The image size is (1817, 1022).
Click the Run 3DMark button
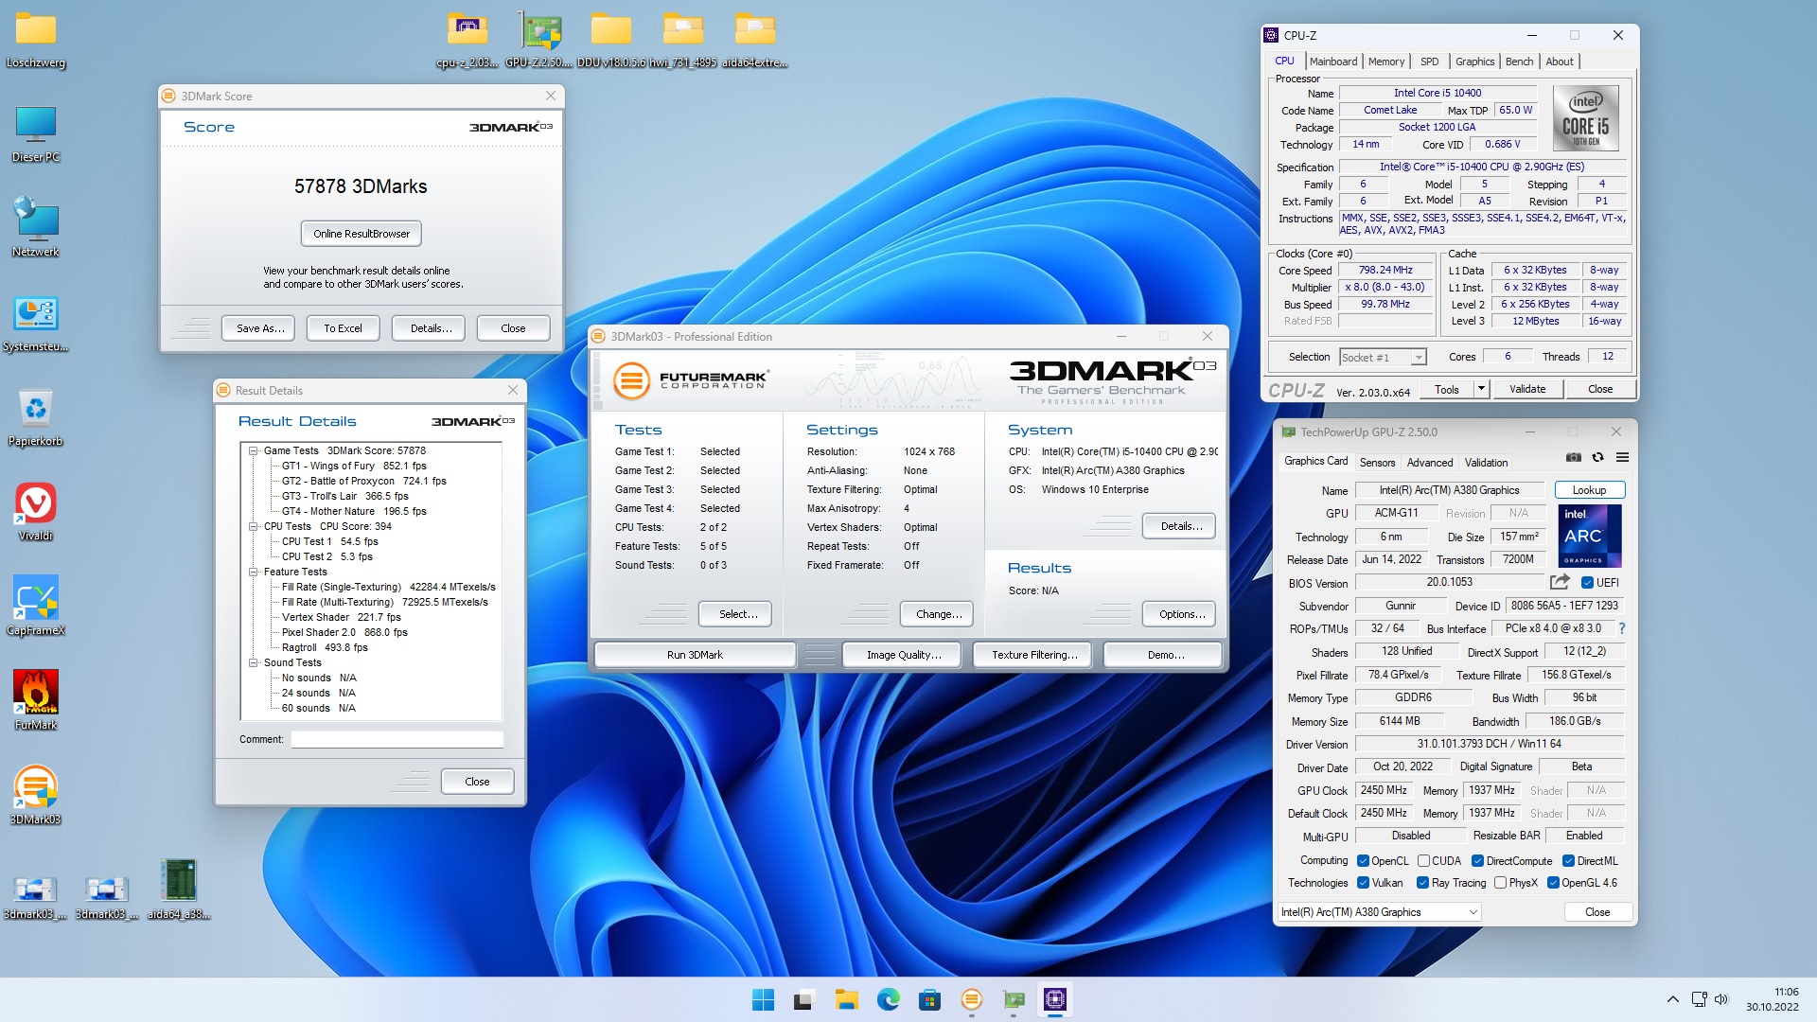[695, 655]
